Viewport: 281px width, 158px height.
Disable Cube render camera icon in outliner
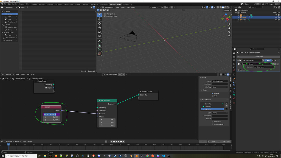(279, 17)
